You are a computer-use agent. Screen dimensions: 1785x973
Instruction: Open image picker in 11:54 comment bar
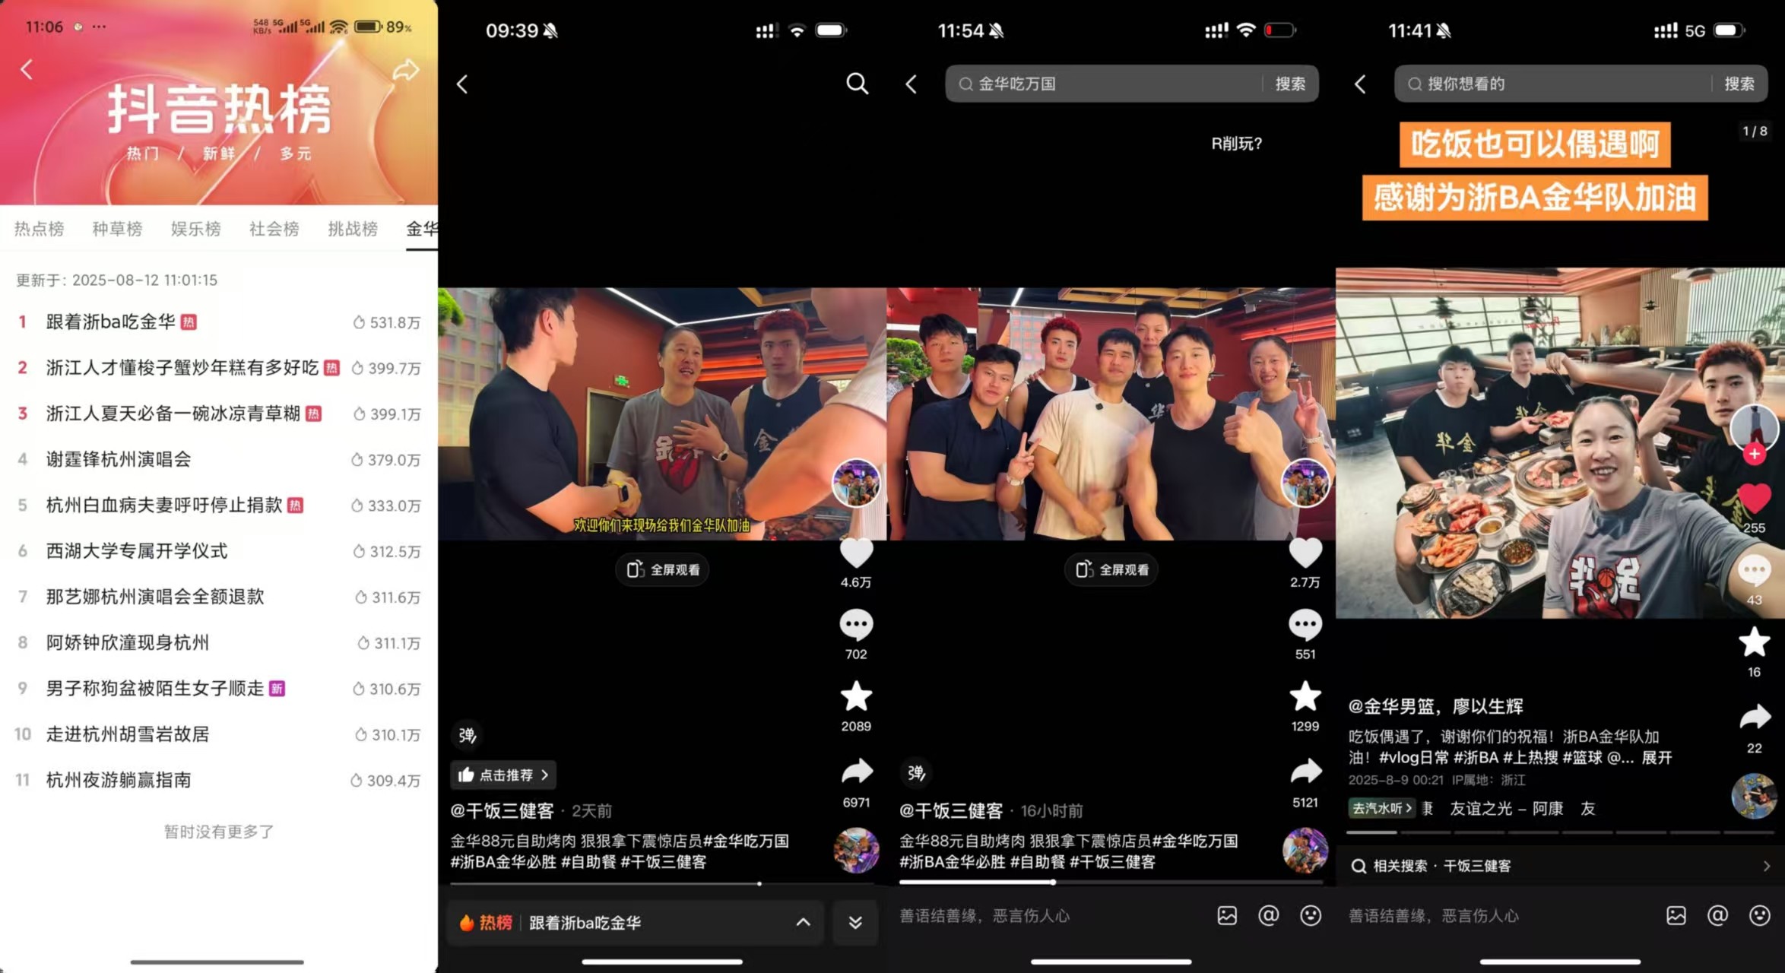coord(1227,916)
